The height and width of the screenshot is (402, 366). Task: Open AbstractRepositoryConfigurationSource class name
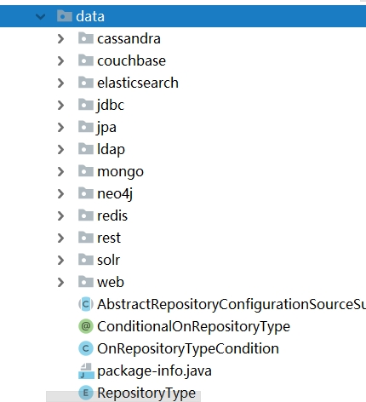click(x=232, y=305)
